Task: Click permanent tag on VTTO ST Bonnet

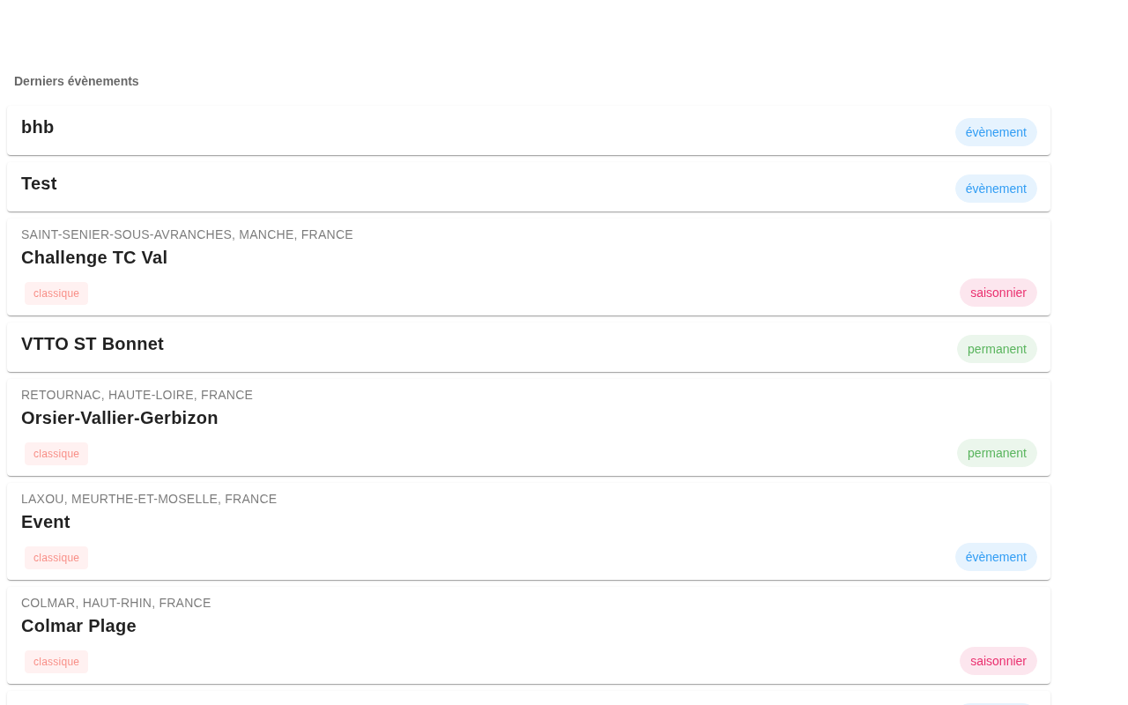Action: [x=997, y=349]
